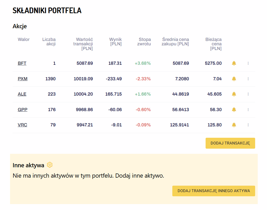Screen dimensions: 267x210
Task: Toggle the GPP notification bell
Action: [x=234, y=109]
